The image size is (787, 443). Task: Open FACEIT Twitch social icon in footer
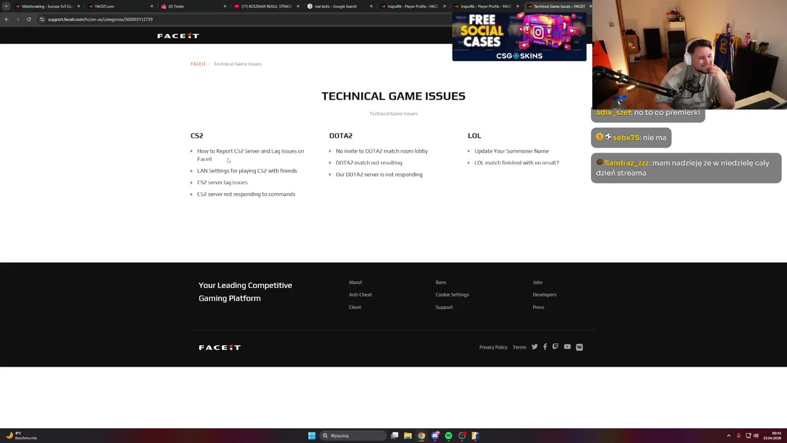coord(555,347)
